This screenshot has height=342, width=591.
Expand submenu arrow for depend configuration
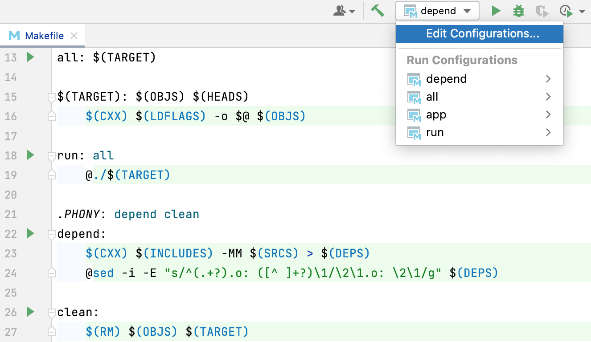(548, 79)
